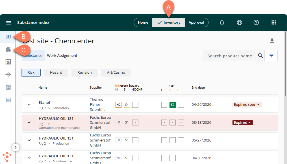Open the chart report sidebar icon
The height and width of the screenshot is (164, 287).
pos(8,100)
